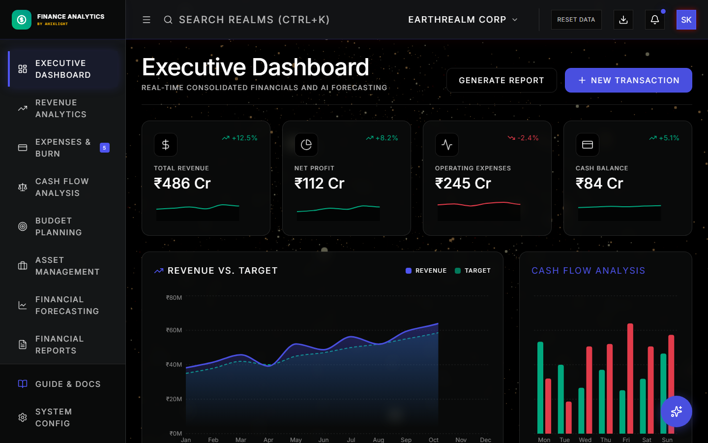This screenshot has height=443, width=708.
Task: Click the Asset Management briefcase icon
Action: click(x=23, y=266)
